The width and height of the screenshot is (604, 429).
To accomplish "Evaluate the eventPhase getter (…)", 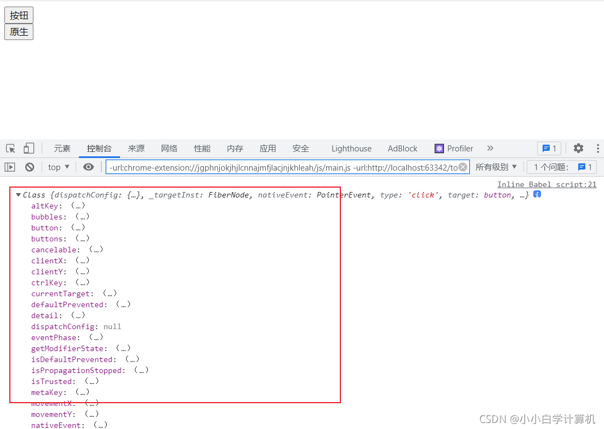I will 96,337.
